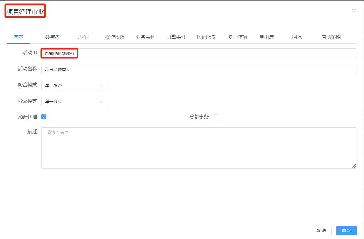The image size is (364, 239).
Task: Switch to the 回退 tab
Action: pyautogui.click(x=297, y=37)
